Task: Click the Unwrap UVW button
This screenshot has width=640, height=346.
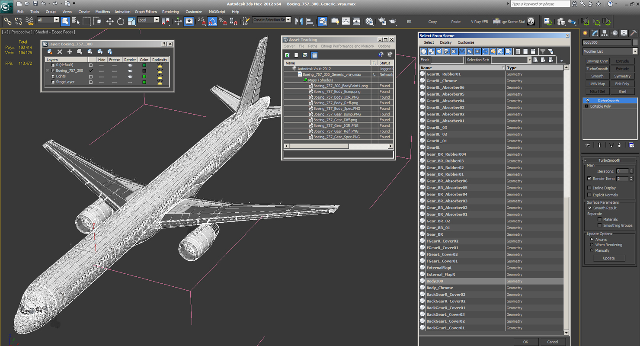Action: click(597, 61)
